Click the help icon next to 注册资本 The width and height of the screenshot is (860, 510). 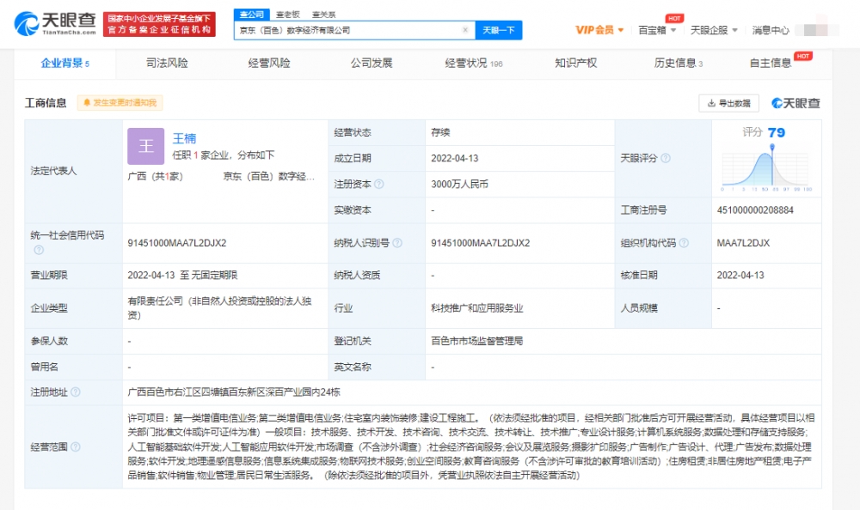(x=379, y=184)
